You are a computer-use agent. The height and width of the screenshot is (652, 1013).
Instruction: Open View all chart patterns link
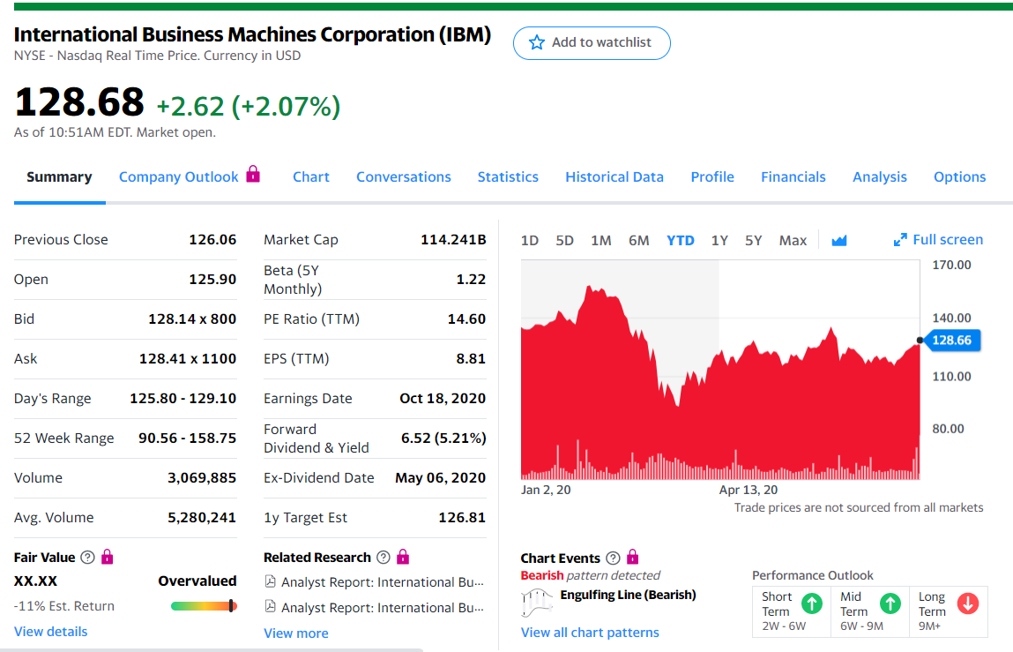pyautogui.click(x=590, y=632)
